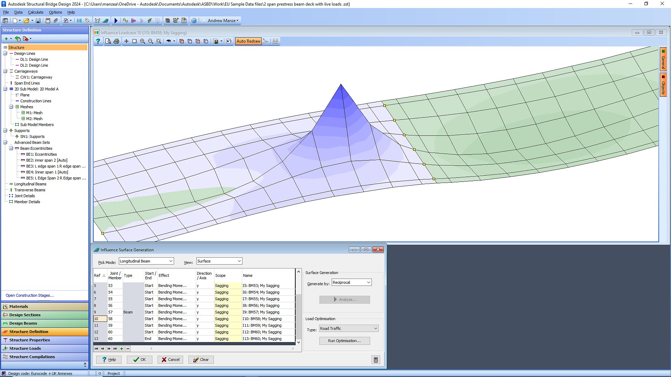Open the Calculate menu
Image resolution: width=671 pixels, height=377 pixels.
36,12
